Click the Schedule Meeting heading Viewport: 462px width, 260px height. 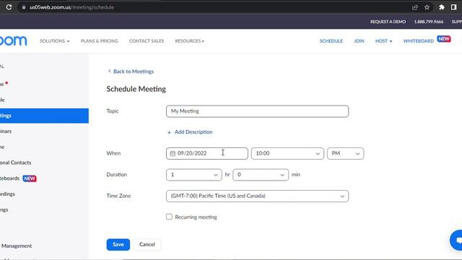[x=136, y=89]
